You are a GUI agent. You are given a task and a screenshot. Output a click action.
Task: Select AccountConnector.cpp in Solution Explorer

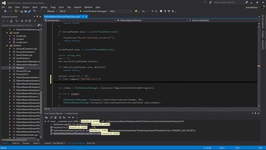click(x=27, y=49)
